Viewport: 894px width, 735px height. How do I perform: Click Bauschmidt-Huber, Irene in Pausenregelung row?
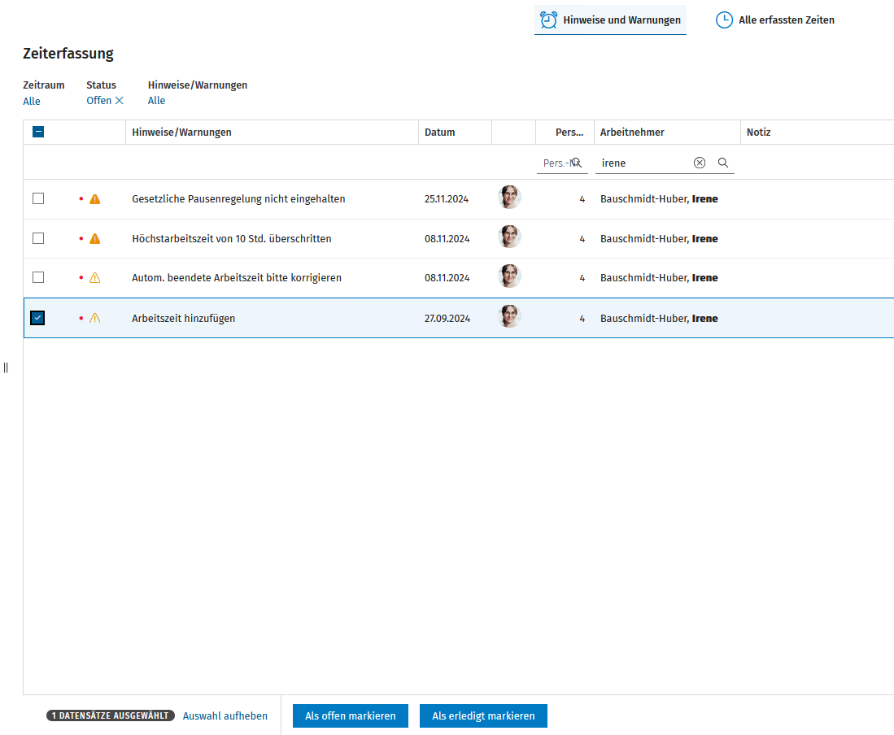(659, 199)
